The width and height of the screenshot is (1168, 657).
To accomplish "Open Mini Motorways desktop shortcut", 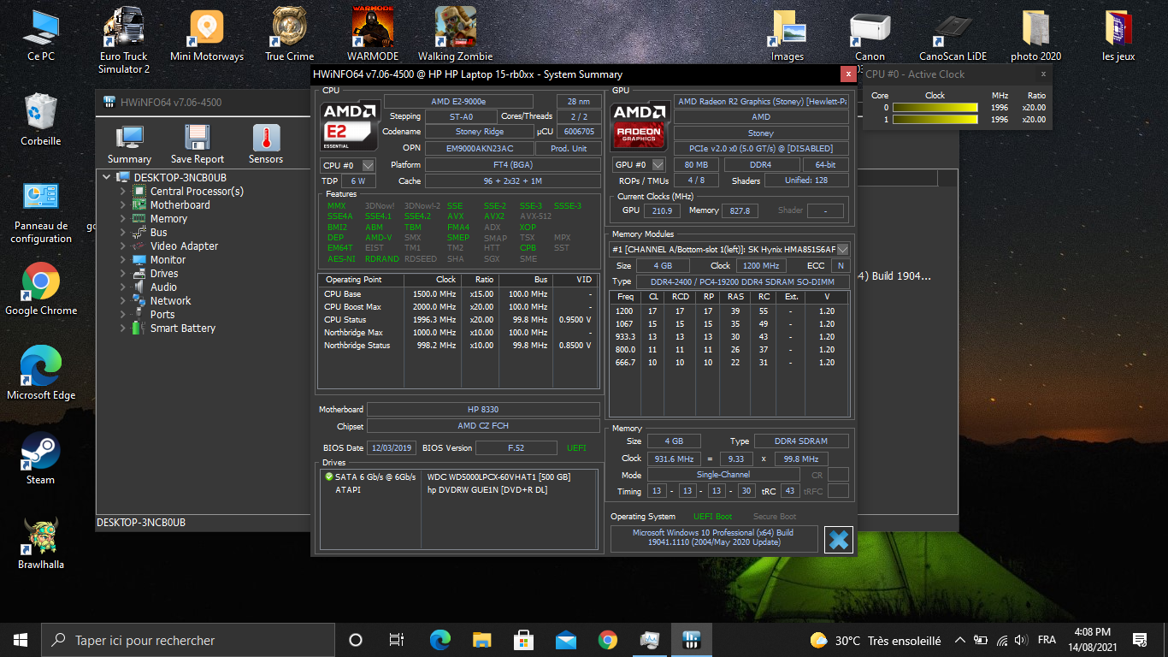I will (x=207, y=36).
